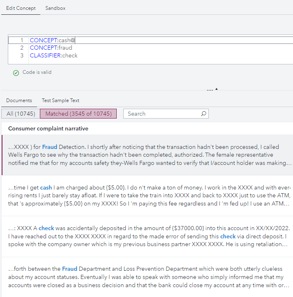Collapse the editor pane with the triangle arrow
The width and height of the screenshot is (293, 297).
click(x=217, y=89)
